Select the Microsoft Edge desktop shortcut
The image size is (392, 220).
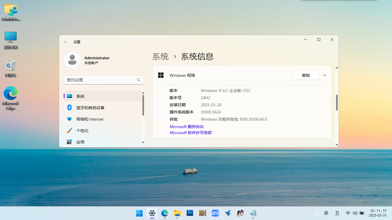click(x=11, y=98)
